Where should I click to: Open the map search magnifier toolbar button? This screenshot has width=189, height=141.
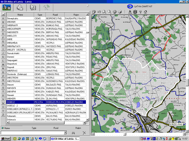coord(33,8)
